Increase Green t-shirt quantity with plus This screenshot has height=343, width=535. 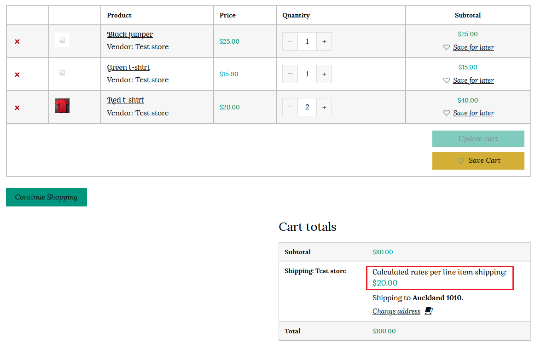coord(324,74)
